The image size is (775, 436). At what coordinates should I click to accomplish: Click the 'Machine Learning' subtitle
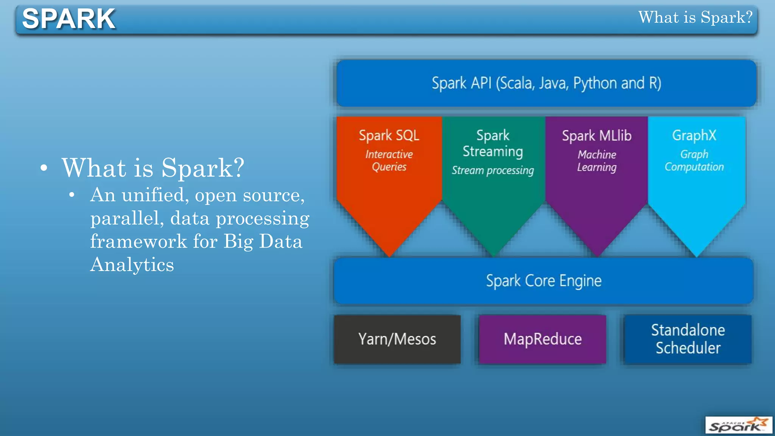pyautogui.click(x=597, y=161)
